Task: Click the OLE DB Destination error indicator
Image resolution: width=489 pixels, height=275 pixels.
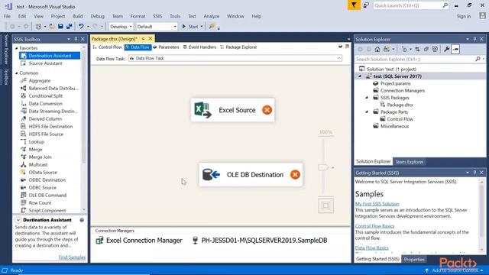Action: [295, 175]
